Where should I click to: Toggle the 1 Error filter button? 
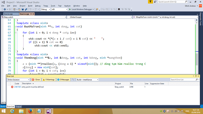[36, 80]
